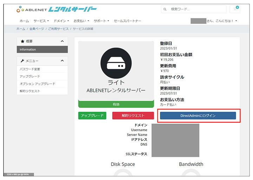Click the 月払い billing cycle value
This screenshot has height=180, width=253.
point(165,82)
